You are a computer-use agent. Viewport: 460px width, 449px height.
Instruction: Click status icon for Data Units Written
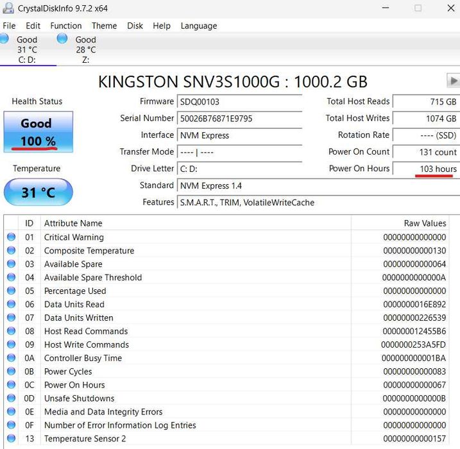pos(11,318)
